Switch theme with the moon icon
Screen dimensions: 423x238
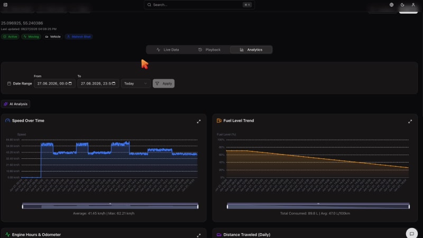click(402, 5)
